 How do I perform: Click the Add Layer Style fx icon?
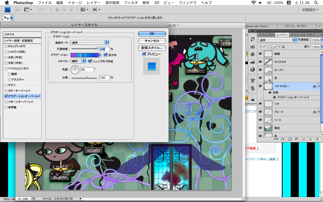[x=283, y=139]
